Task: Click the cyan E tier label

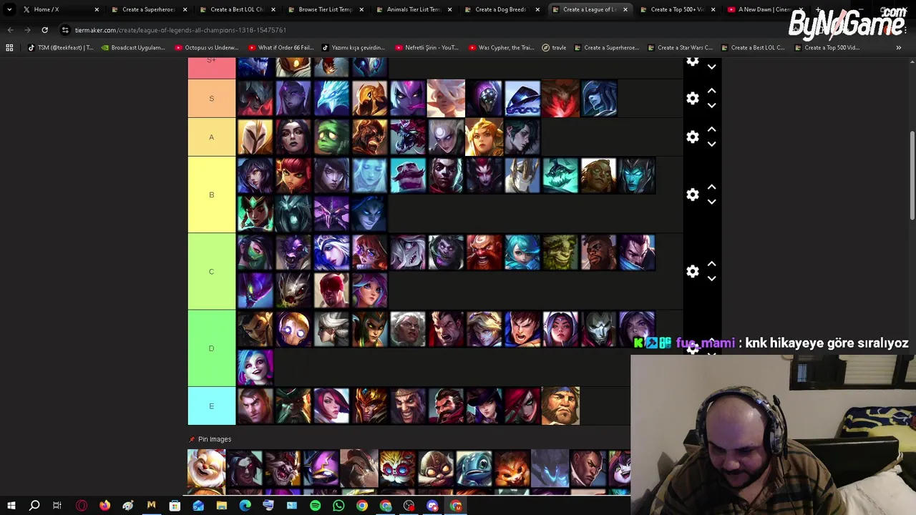Action: coord(211,406)
